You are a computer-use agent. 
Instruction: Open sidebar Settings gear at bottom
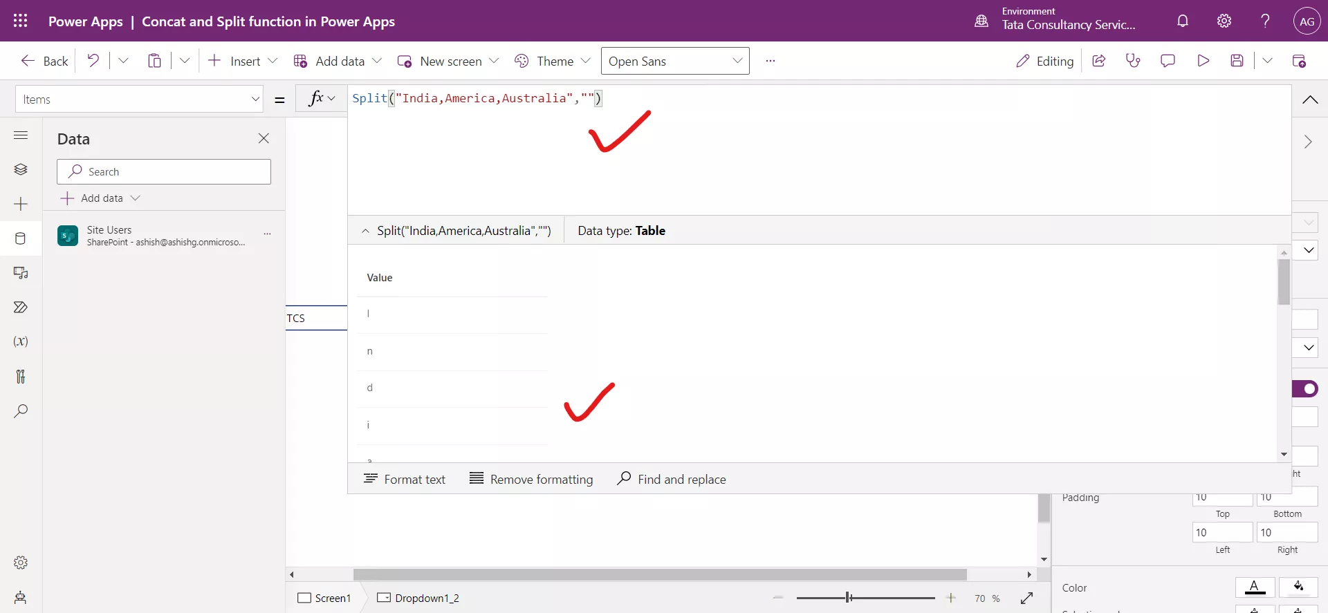click(21, 563)
